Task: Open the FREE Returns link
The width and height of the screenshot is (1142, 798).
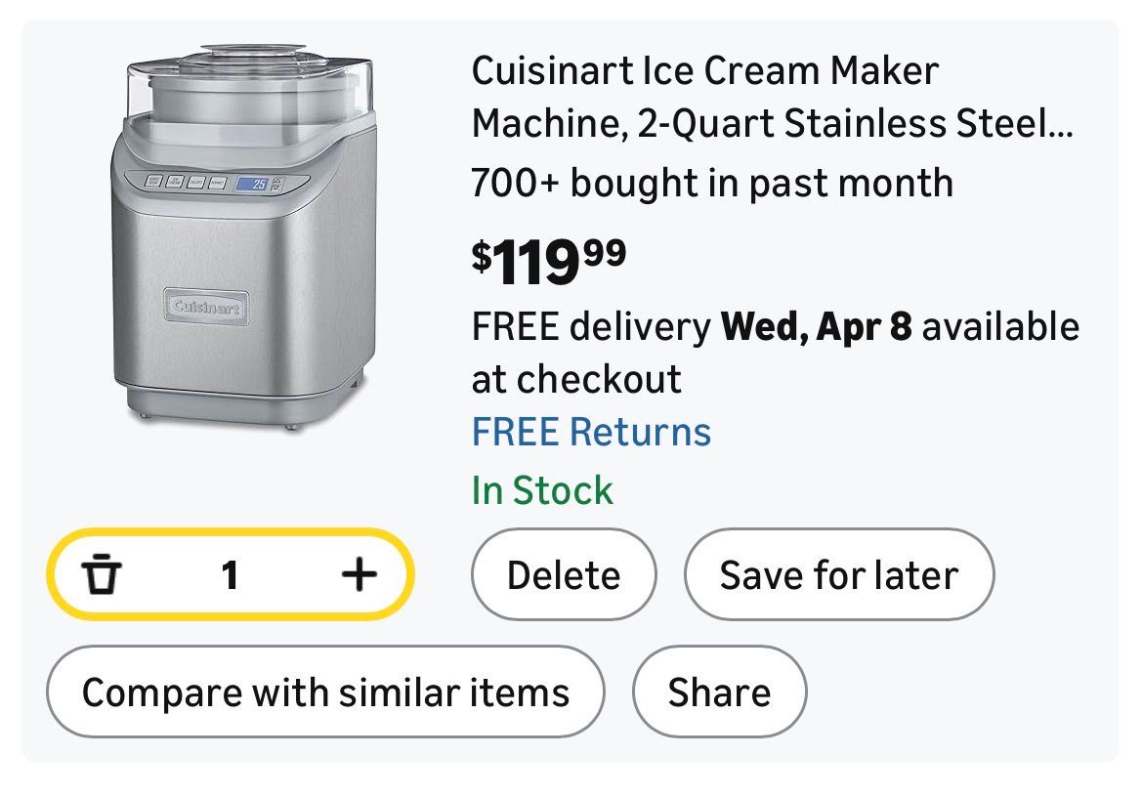Action: point(591,432)
